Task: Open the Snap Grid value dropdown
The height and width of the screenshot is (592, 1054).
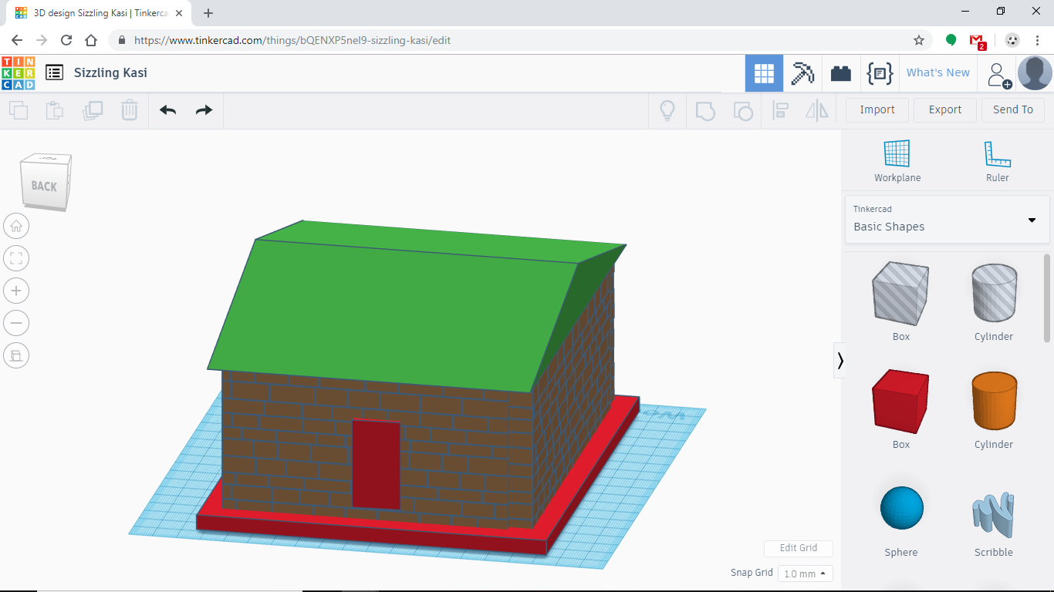Action: coord(805,573)
